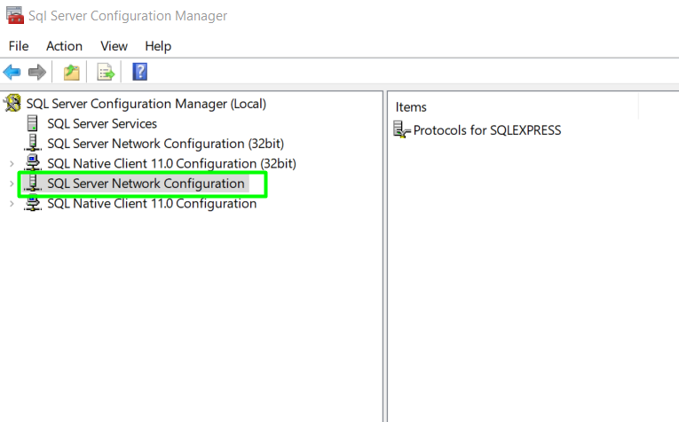Select the SQL Native Client 11.0 Configuration label
Viewport: 679px width, 422px height.
(152, 203)
